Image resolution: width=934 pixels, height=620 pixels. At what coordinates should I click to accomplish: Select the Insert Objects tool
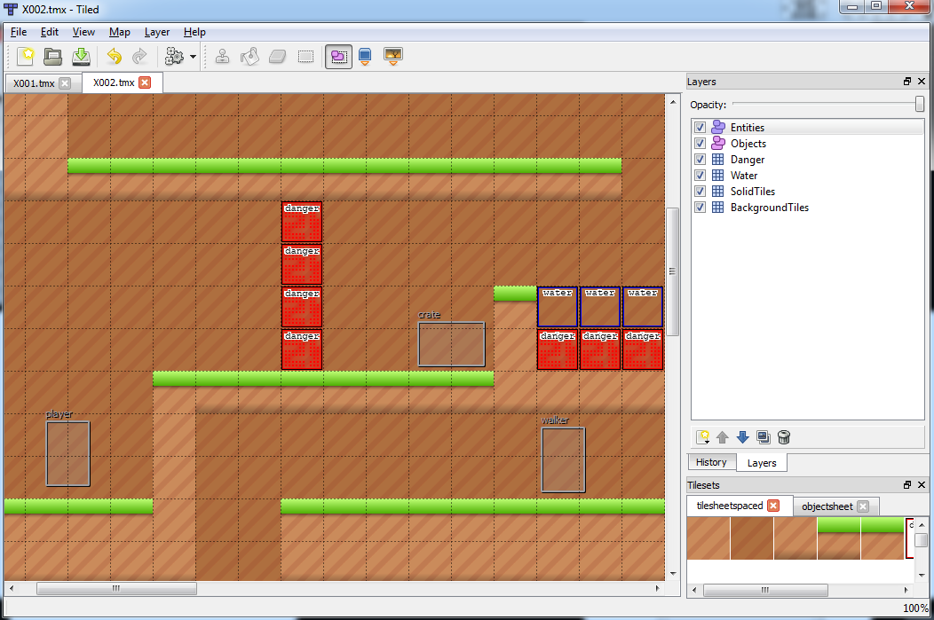coord(338,57)
